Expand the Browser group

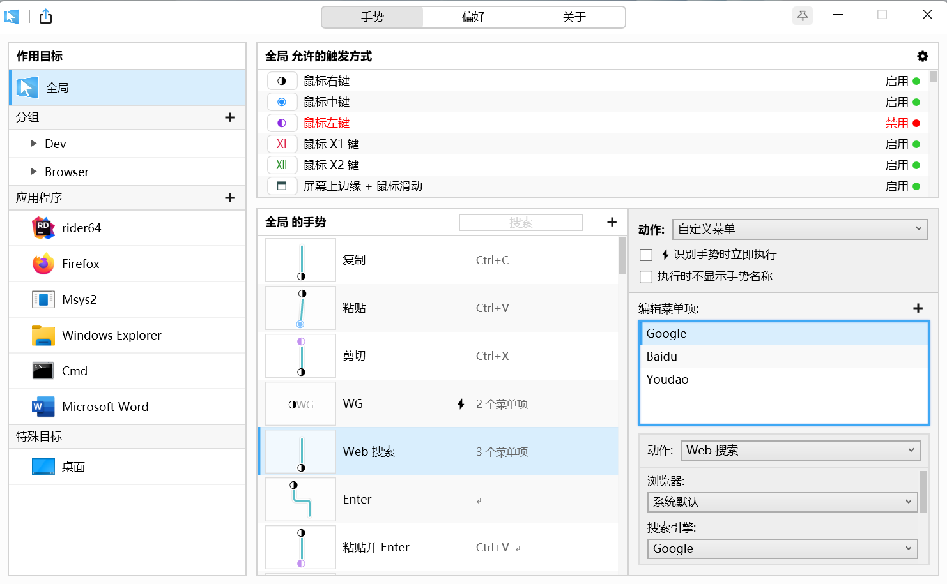pyautogui.click(x=34, y=172)
